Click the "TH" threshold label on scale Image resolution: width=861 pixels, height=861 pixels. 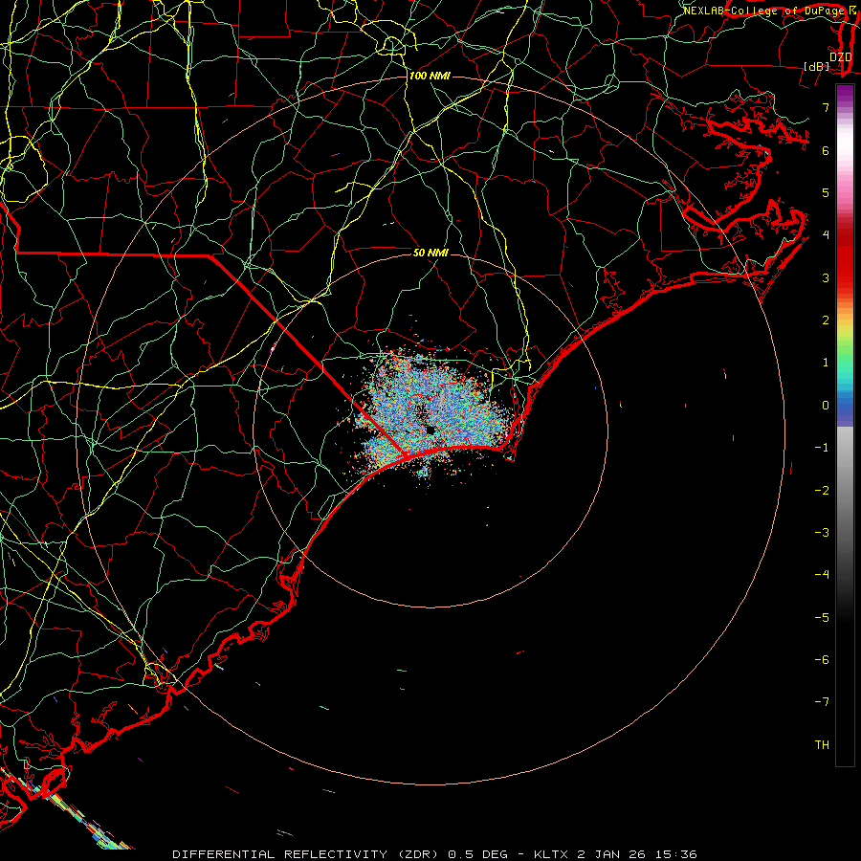[822, 745]
